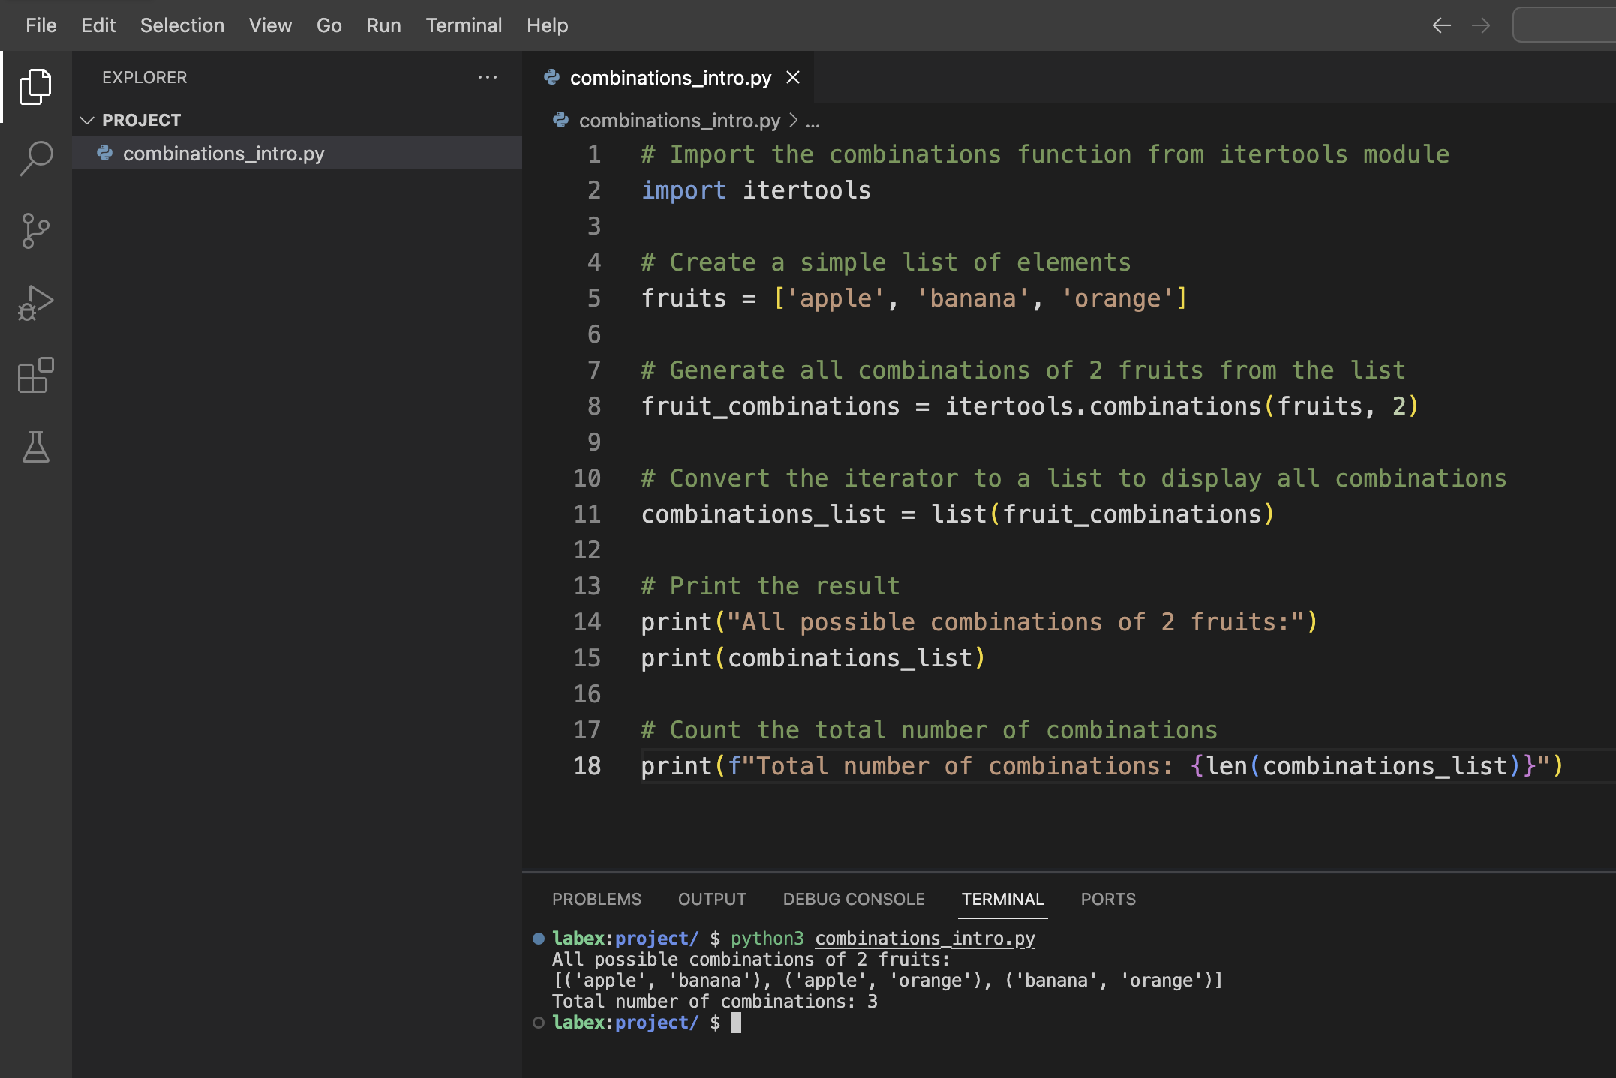This screenshot has width=1616, height=1078.
Task: Switch to the PROBLEMS panel tab
Action: coord(596,899)
